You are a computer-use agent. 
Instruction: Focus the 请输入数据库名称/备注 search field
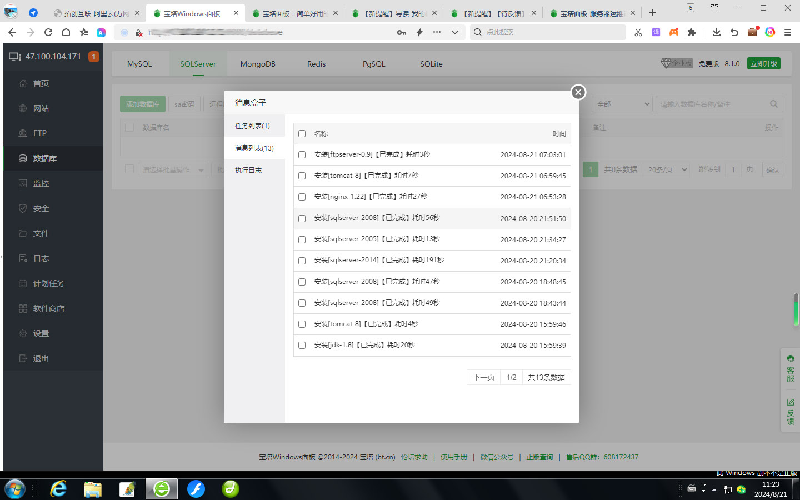click(713, 104)
